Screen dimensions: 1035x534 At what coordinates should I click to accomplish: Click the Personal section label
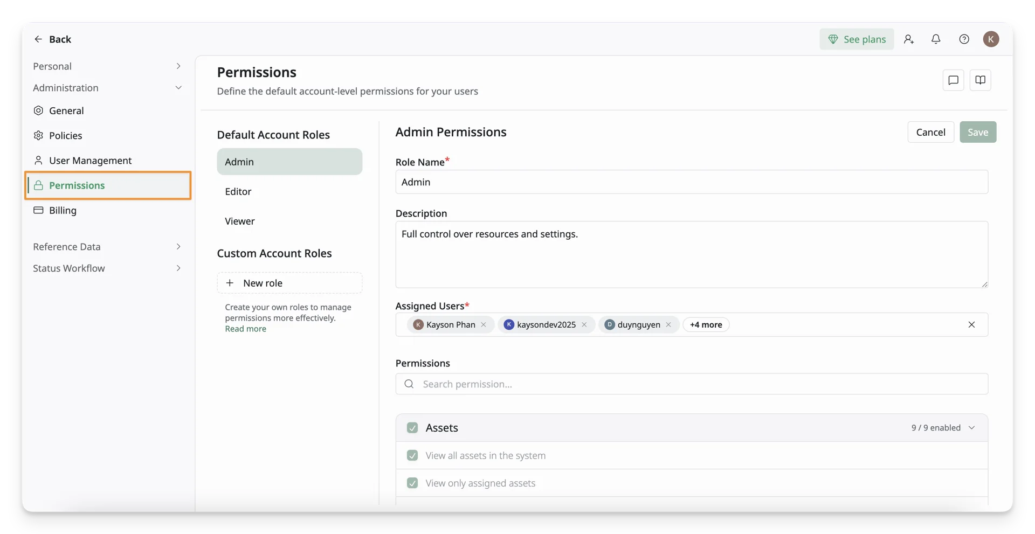(52, 66)
